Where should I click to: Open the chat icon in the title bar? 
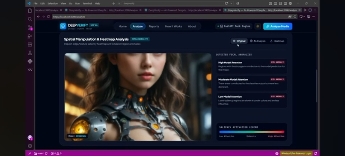point(226,3)
